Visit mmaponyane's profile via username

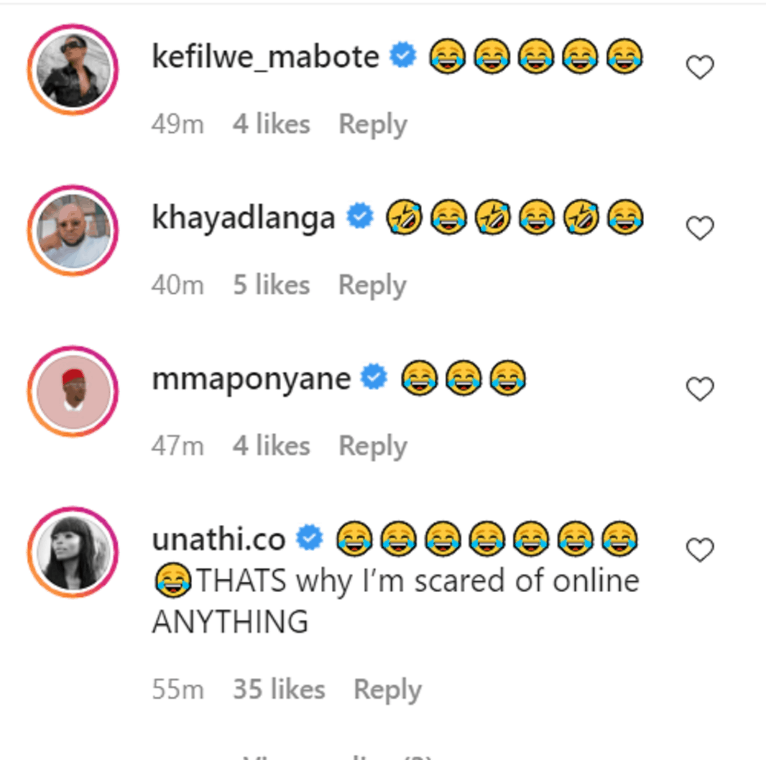(x=251, y=379)
